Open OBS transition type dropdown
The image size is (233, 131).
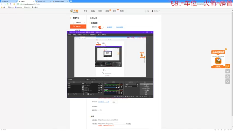[x=131, y=84]
